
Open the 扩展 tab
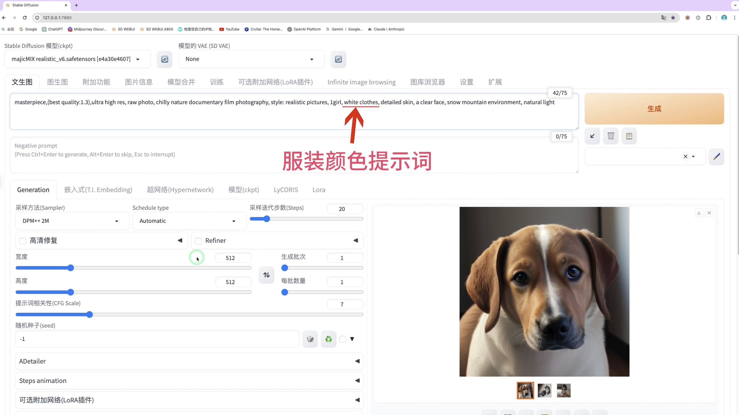click(x=495, y=82)
